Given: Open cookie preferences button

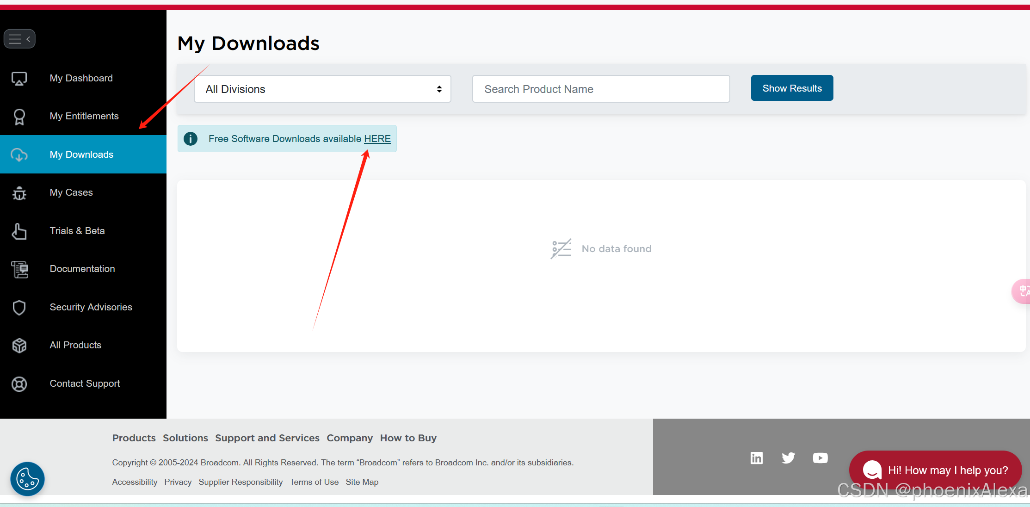Looking at the screenshot, I should pyautogui.click(x=27, y=479).
